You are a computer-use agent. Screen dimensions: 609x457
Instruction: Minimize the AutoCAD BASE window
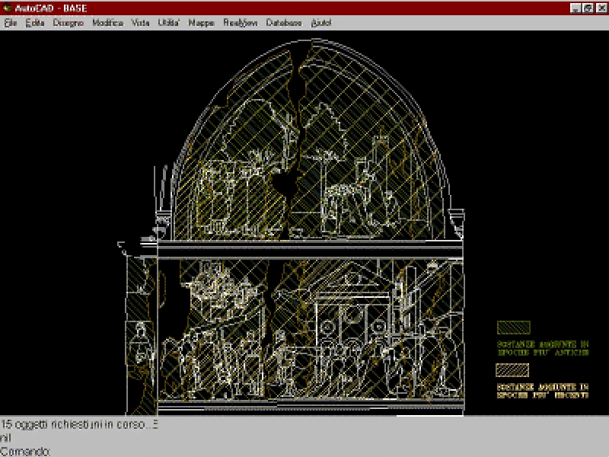pyautogui.click(x=576, y=8)
